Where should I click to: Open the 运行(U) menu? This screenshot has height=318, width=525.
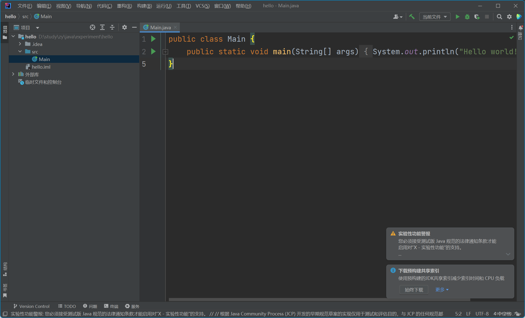point(164,6)
